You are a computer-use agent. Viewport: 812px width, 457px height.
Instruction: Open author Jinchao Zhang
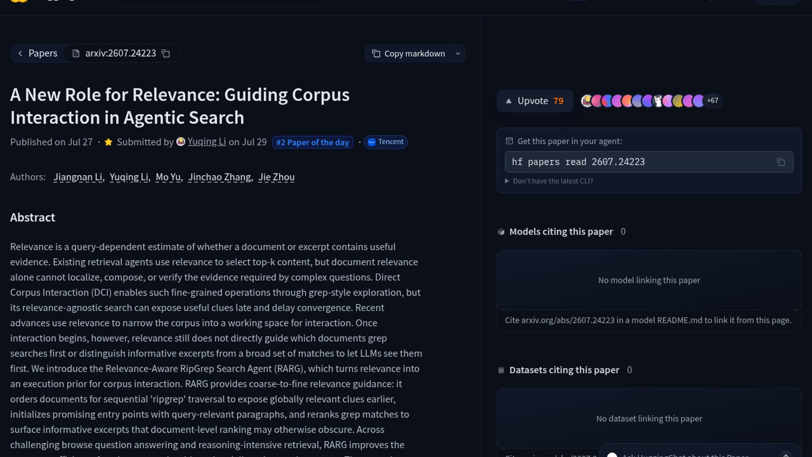pyautogui.click(x=219, y=177)
